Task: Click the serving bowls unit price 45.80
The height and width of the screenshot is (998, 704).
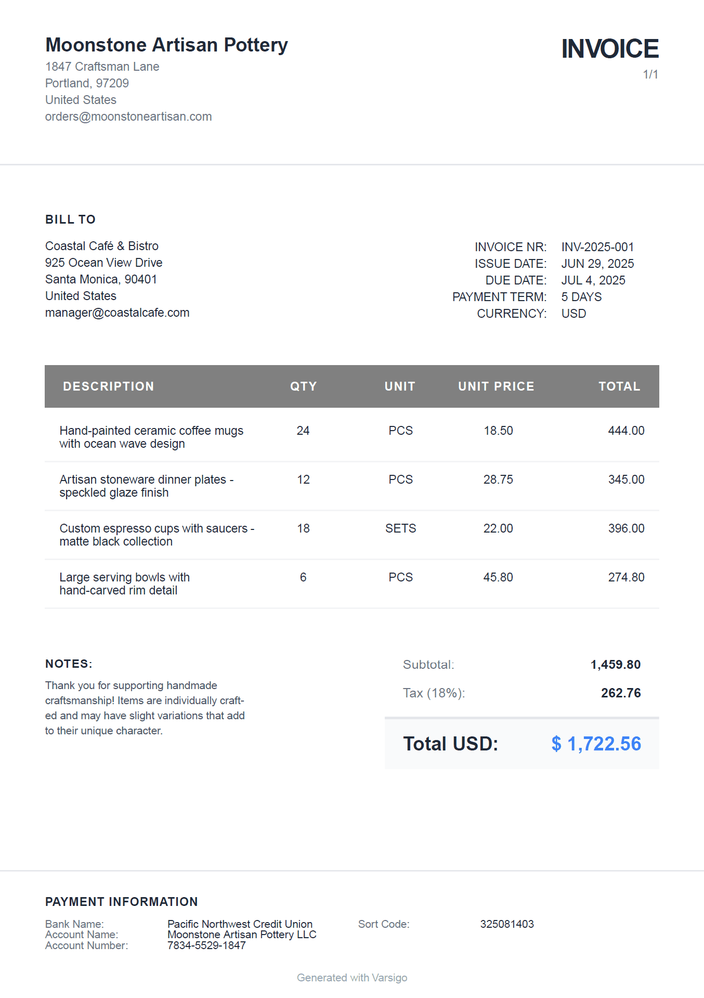Action: point(498,577)
